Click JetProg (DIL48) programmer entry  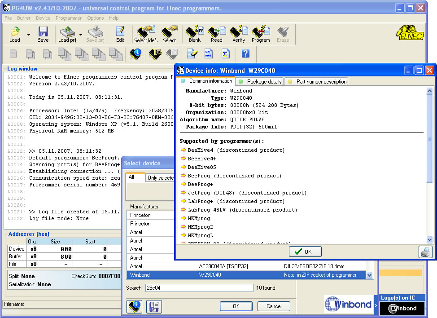(x=247, y=193)
